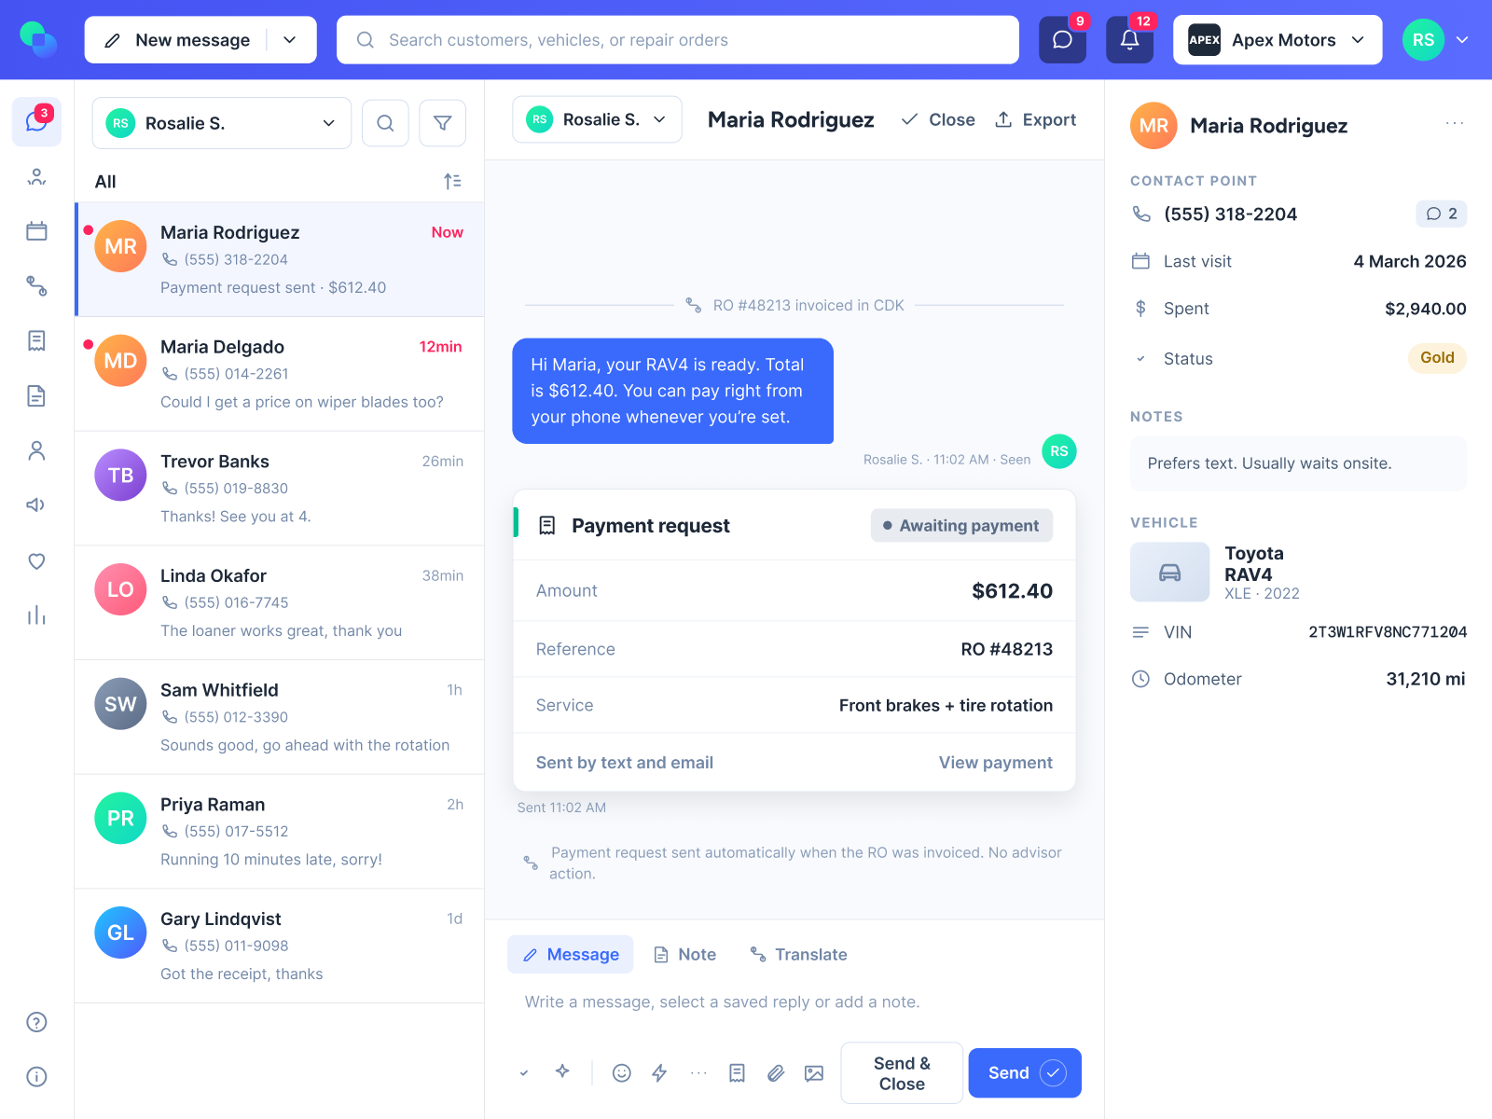Switch to the Message composer tab
Viewport: 1492px width, 1119px height.
(x=571, y=955)
